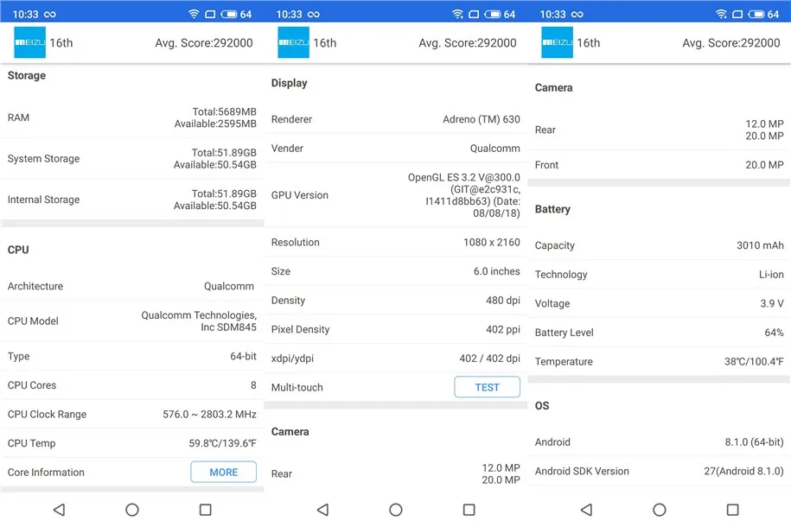The width and height of the screenshot is (791, 527).
Task: Select the Type 64-bit row
Action: click(131, 356)
